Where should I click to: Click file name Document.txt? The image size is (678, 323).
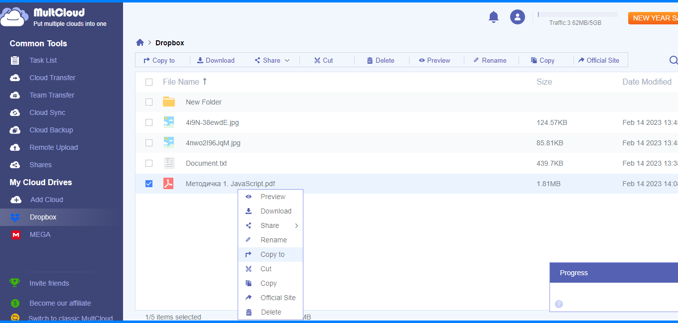pos(206,163)
